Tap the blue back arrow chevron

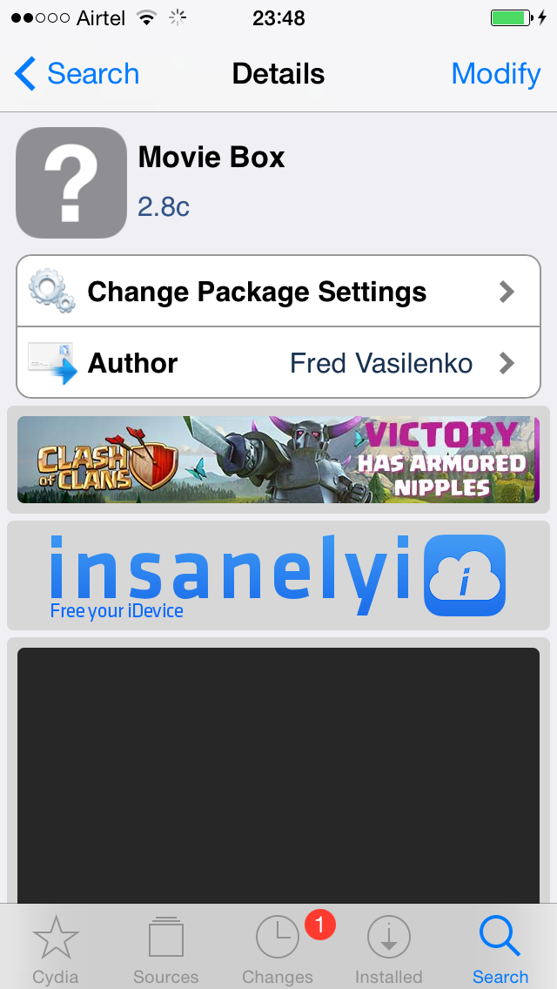(24, 74)
